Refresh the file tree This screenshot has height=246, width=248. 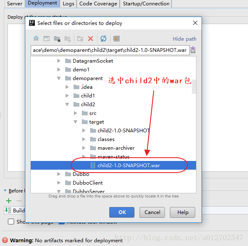pyautogui.click(x=103, y=39)
